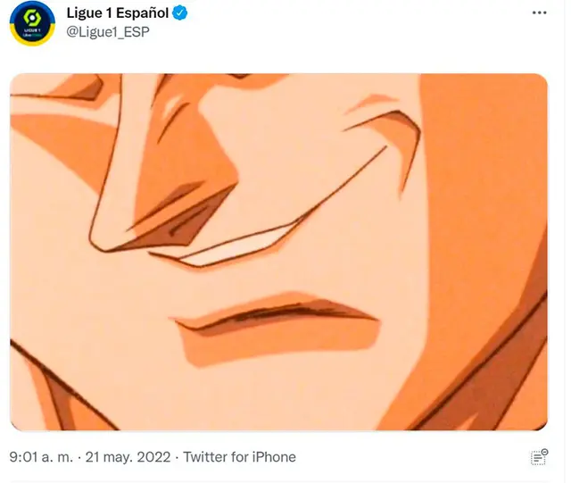Click the 9:01 a. m. timestamp
The image size is (571, 483).
[x=41, y=457]
